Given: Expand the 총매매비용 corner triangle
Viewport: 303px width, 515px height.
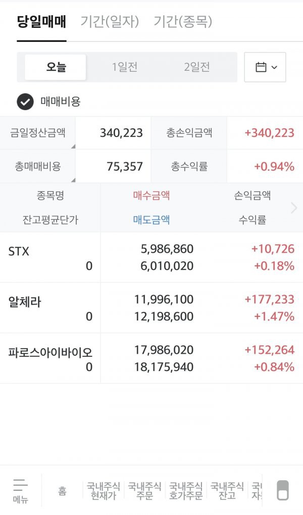Looking at the screenshot, I should (x=73, y=179).
